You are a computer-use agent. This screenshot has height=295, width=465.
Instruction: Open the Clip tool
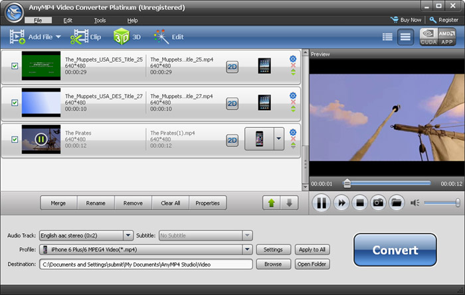point(86,37)
